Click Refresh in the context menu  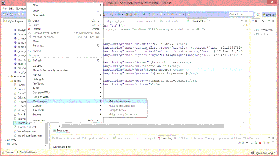point(65,60)
